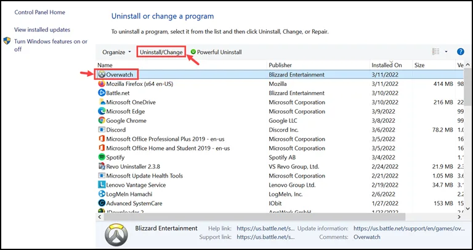Click the Google LLC publisher cell
473x250 pixels.
283,120
